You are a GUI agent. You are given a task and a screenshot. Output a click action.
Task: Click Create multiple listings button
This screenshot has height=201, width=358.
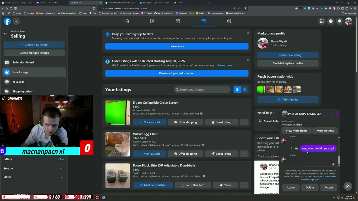[34, 53]
